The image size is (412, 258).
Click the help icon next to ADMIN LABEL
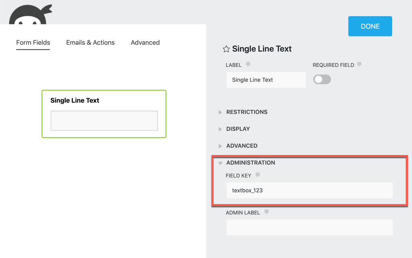266,212
